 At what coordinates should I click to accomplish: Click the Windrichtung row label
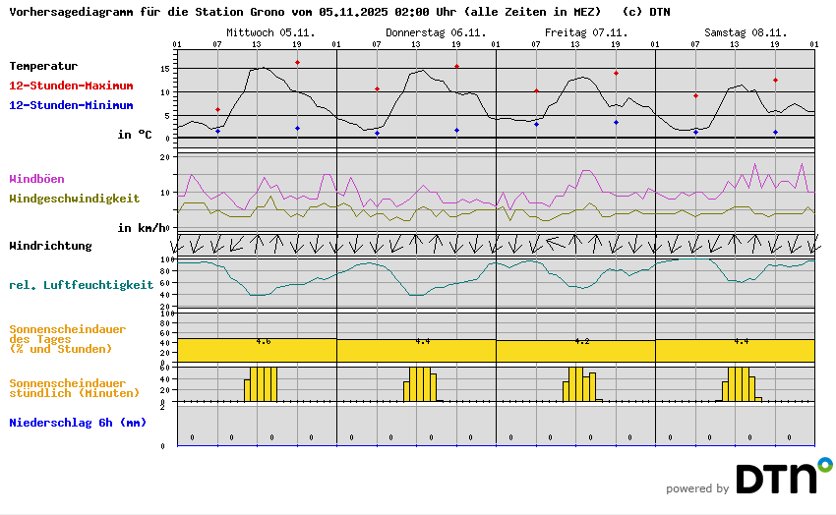(50, 246)
